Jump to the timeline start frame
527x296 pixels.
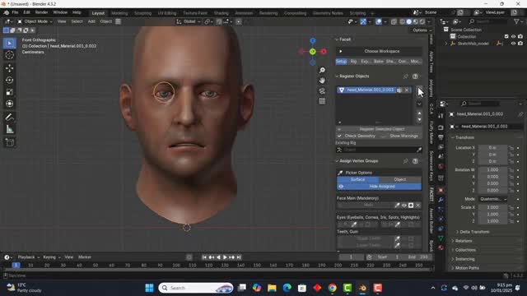coord(204,257)
